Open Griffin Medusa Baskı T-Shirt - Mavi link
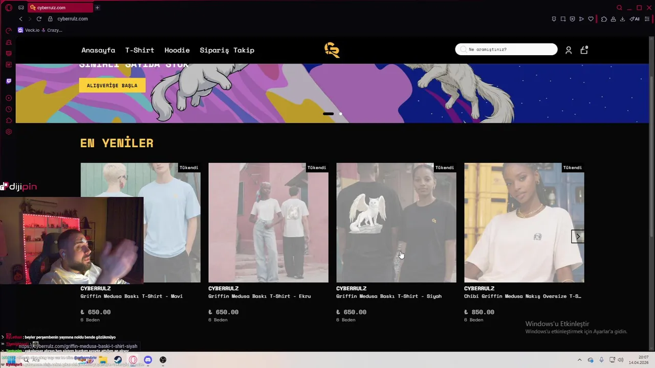 click(x=132, y=296)
